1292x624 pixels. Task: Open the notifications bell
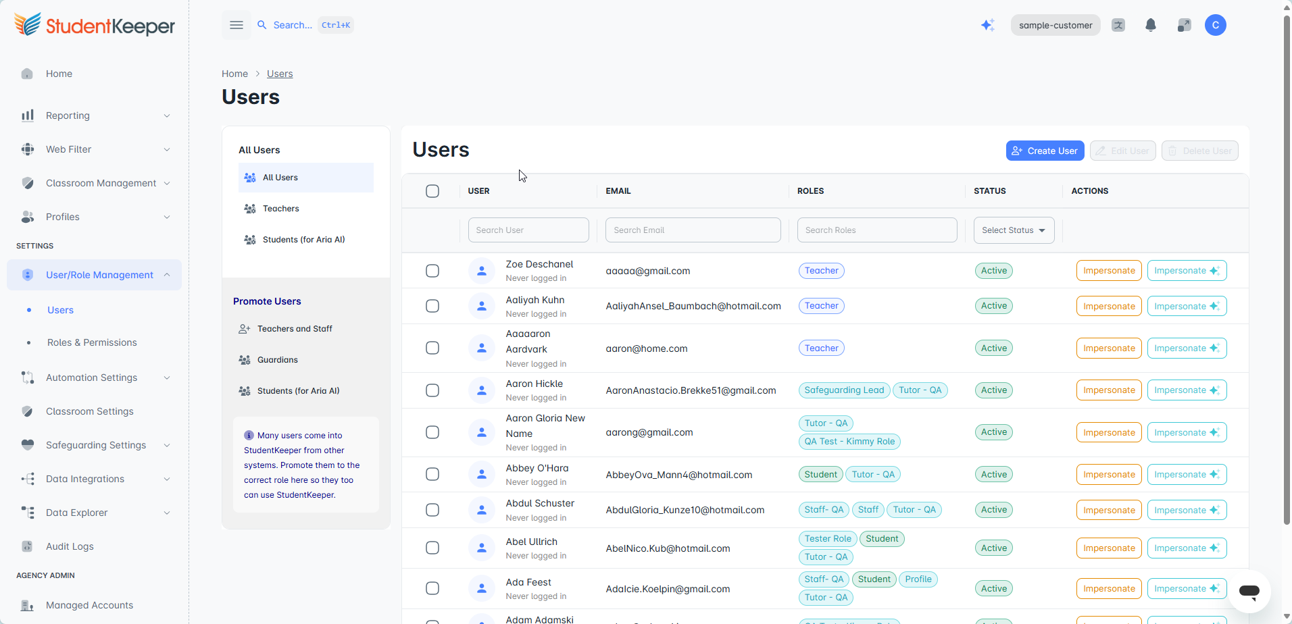(x=1151, y=25)
